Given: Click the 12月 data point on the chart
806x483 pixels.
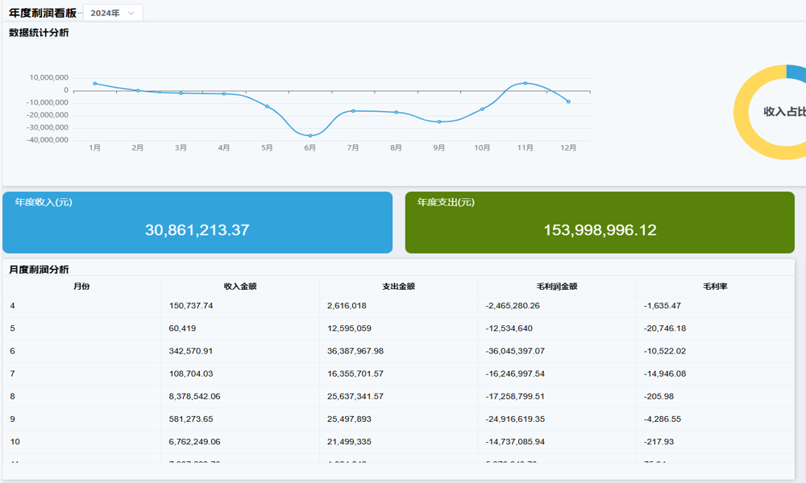Looking at the screenshot, I should [x=568, y=101].
